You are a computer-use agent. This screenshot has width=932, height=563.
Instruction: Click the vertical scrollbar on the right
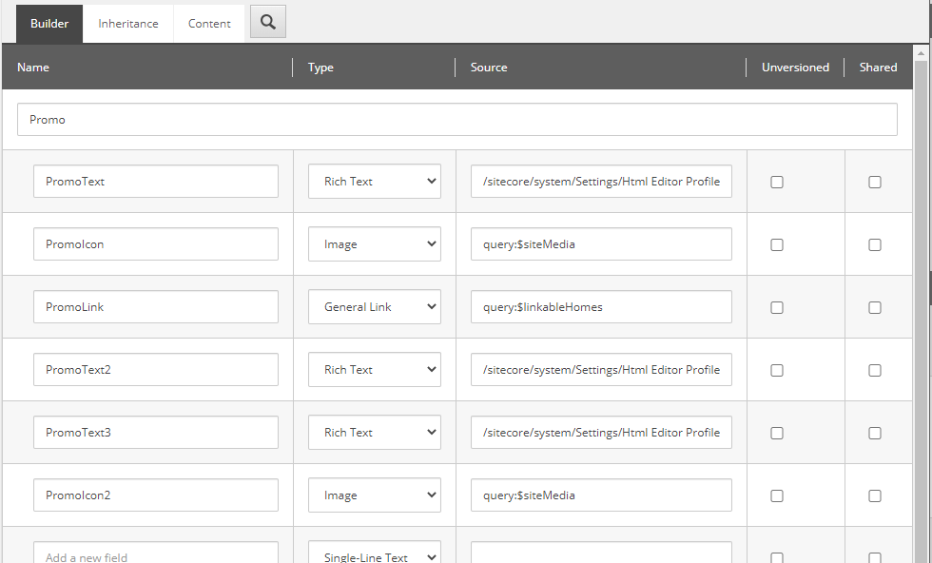pos(921,285)
